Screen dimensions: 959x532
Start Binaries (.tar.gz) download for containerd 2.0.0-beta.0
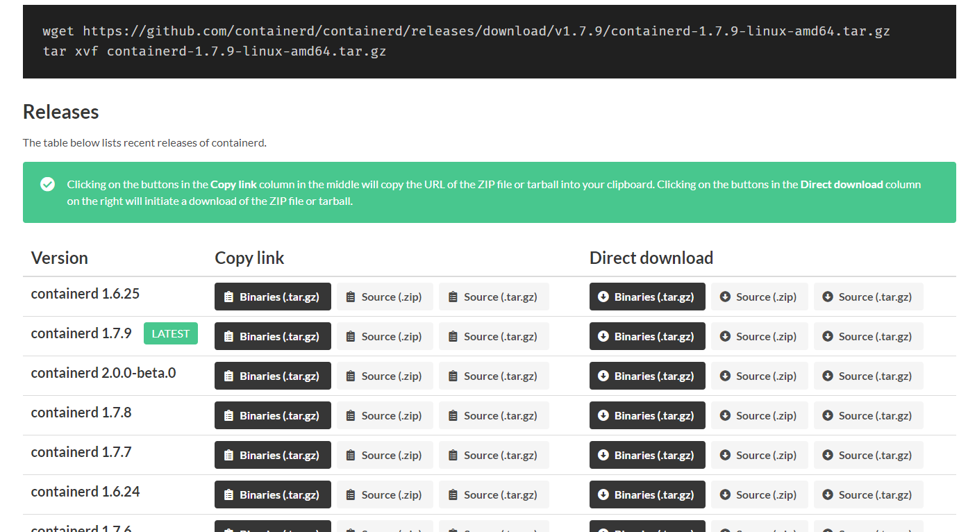tap(647, 376)
